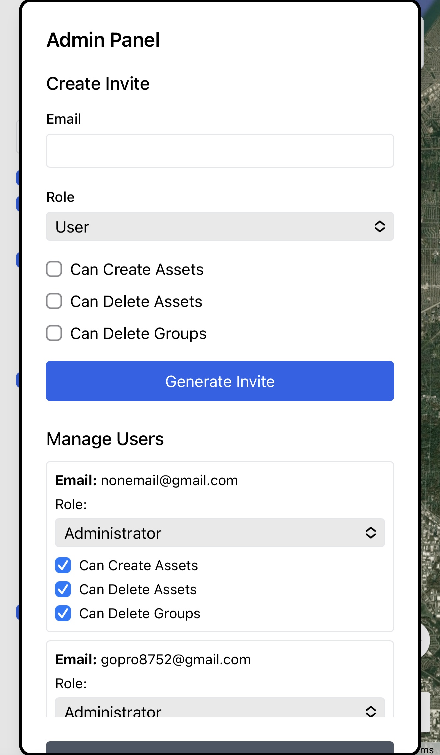Enable Can Create Assets for new invite
The height and width of the screenshot is (755, 440).
[x=54, y=269]
